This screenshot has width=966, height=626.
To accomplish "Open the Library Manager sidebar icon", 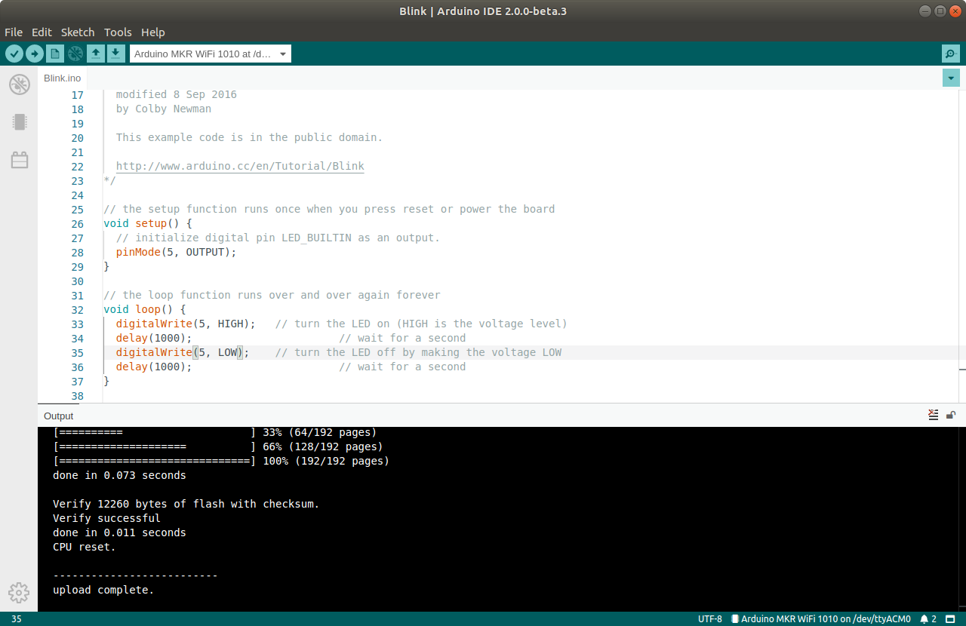I will 19,160.
